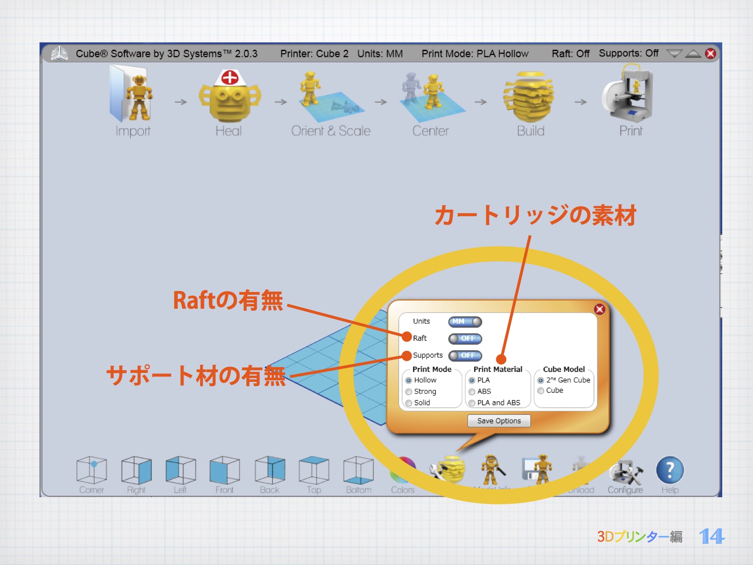The width and height of the screenshot is (753, 565).
Task: Switch to Top view cube
Action: coord(314,470)
